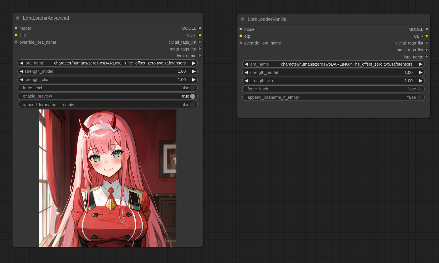Click the strength_clip value field in LoraLoaderAdvanced
This screenshot has width=439, height=263.
point(107,80)
